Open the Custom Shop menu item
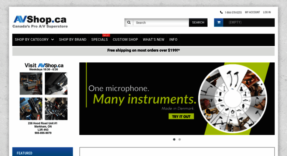287x156 pixels. (125, 39)
